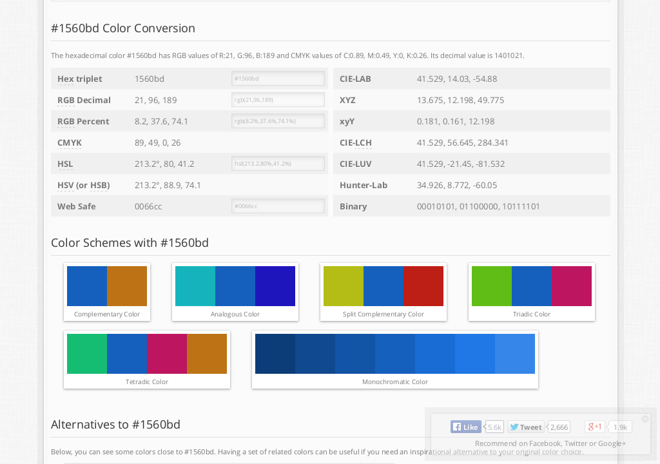Click the magenta swatch in Tetradic Color

point(167,354)
